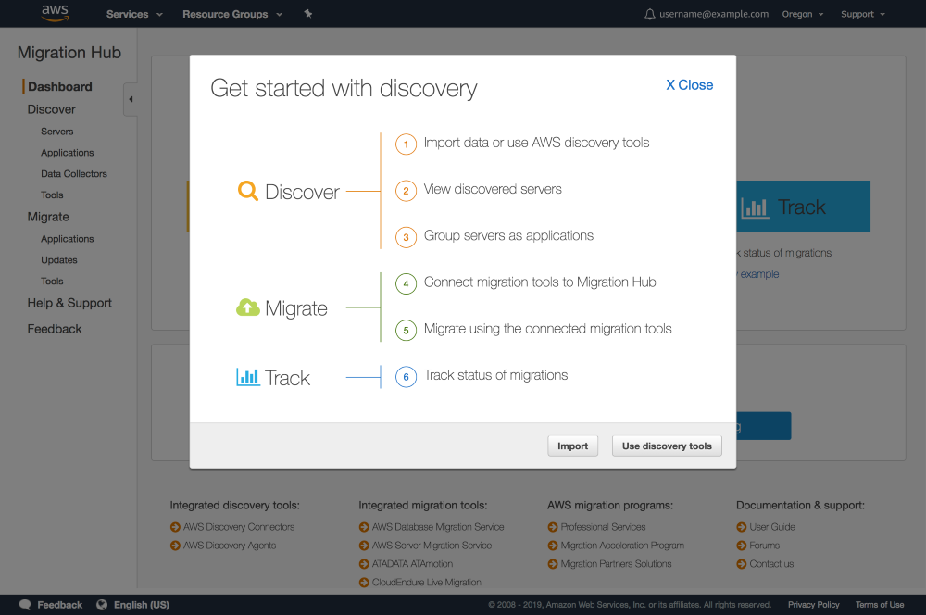The width and height of the screenshot is (926, 615).
Task: Close the Get started with discovery dialog
Action: pos(690,85)
